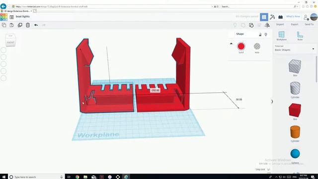Click the FRONT face of the view cube

point(11,42)
